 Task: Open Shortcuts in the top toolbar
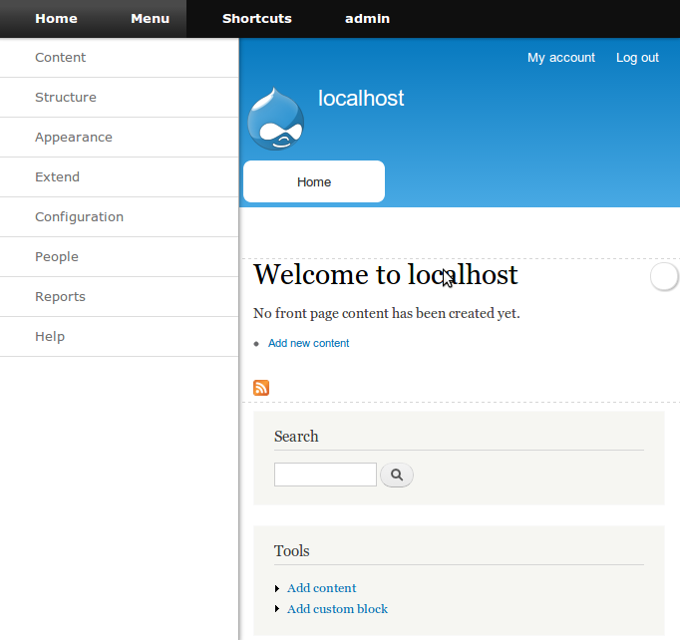[256, 19]
